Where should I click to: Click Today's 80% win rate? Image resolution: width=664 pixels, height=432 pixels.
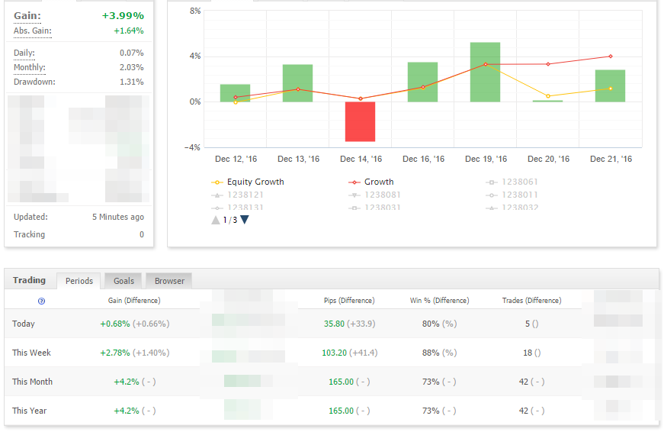(x=431, y=324)
